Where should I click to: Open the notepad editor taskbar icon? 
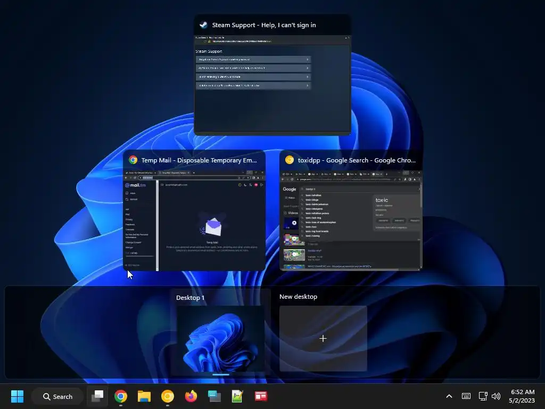point(237,396)
